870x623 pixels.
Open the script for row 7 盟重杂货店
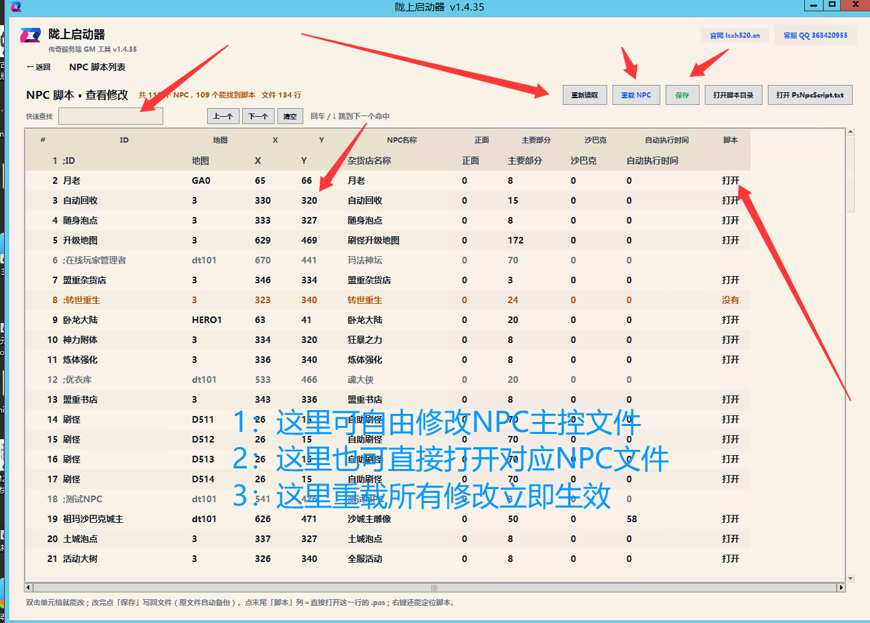click(731, 280)
